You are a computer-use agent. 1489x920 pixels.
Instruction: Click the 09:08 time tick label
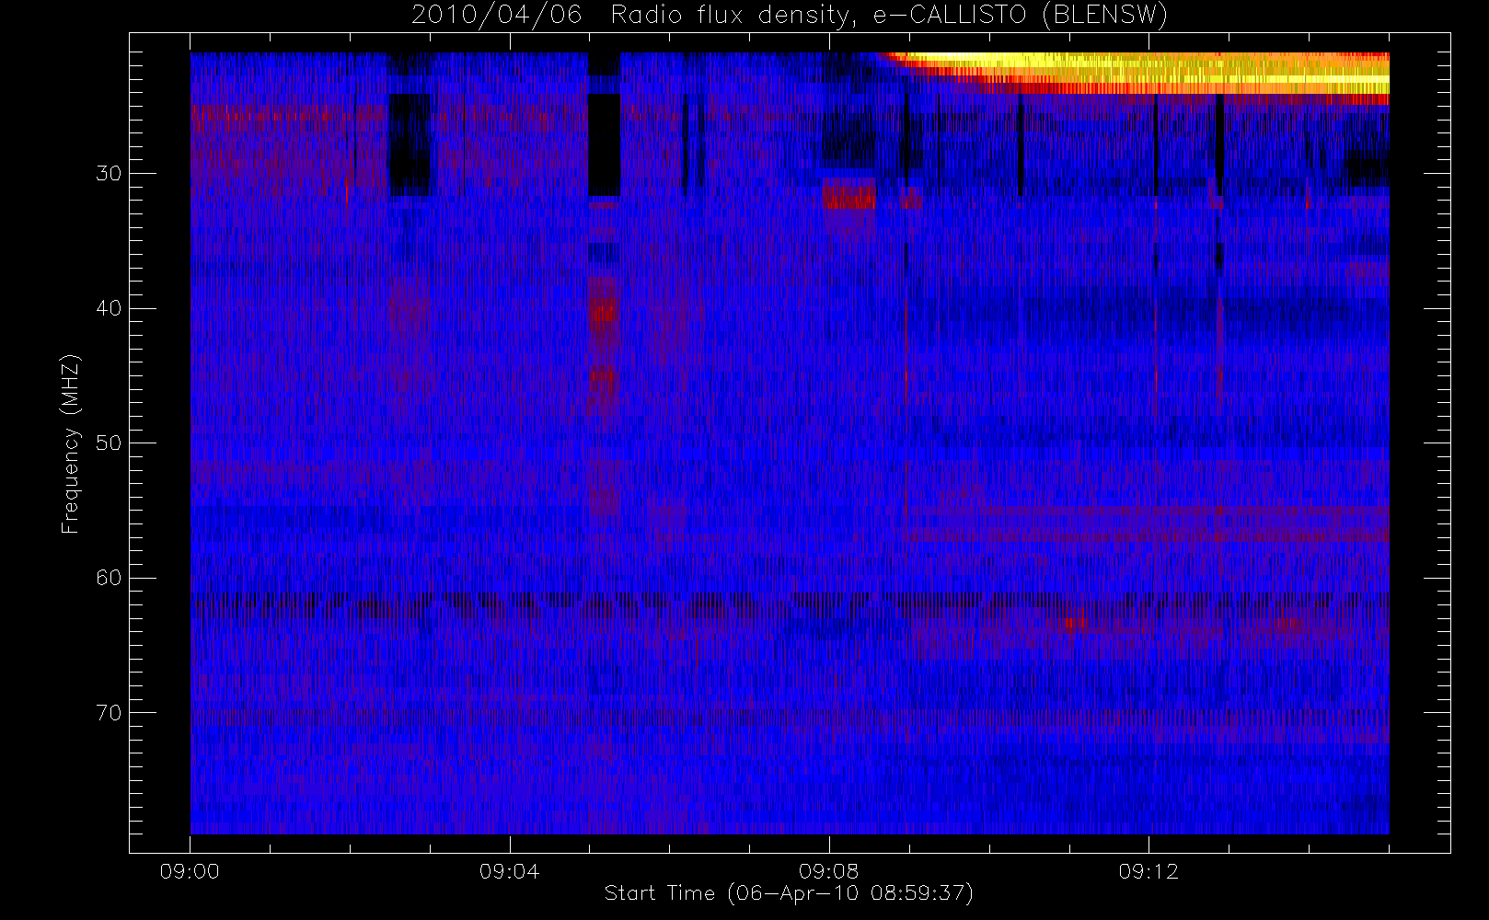tap(828, 871)
